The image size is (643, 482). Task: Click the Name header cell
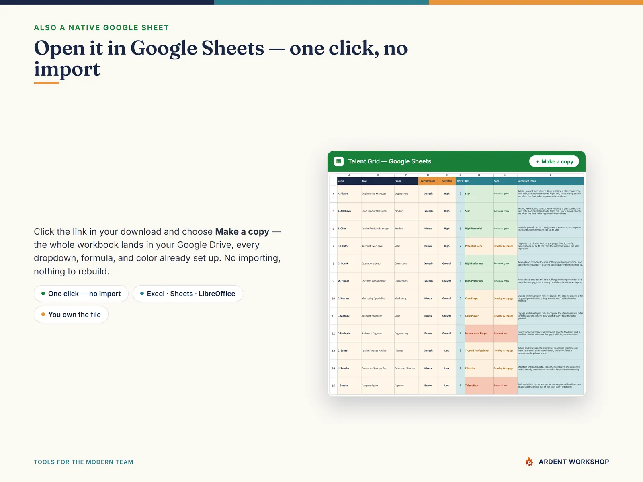pyautogui.click(x=349, y=181)
